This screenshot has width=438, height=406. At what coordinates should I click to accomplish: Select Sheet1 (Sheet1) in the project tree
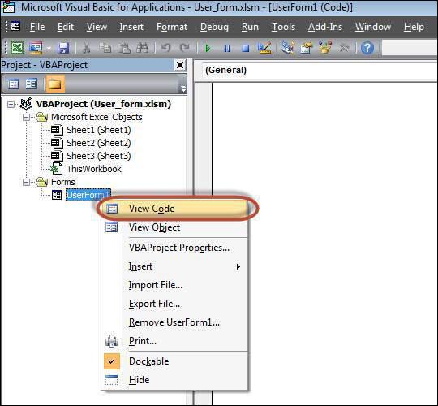[x=99, y=130]
